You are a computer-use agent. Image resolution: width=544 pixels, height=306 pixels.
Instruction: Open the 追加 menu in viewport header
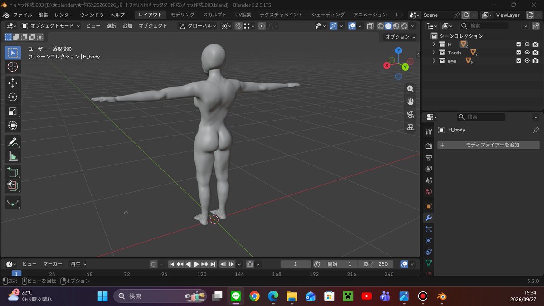(127, 26)
